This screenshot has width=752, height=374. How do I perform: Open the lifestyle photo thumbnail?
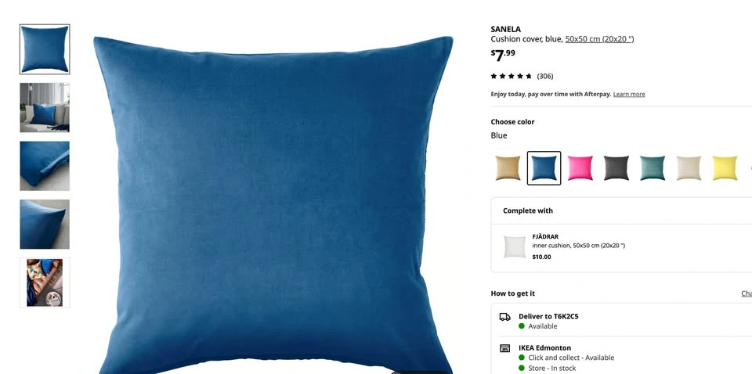click(45, 282)
